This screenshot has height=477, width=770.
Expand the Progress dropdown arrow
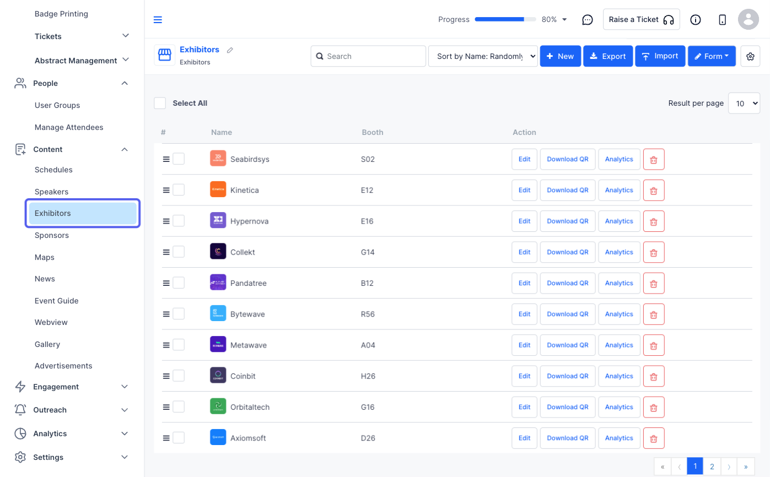pyautogui.click(x=564, y=20)
